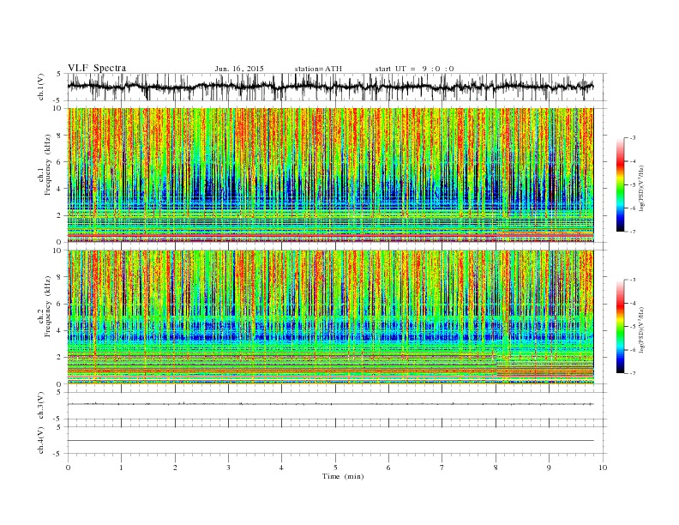This screenshot has width=679, height=525.
Task: Click the "-4" tick on ch.2 colorbar
Action: [632, 303]
